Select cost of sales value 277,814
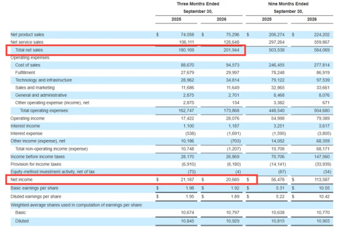This screenshot has height=230, width=342. 322,65
